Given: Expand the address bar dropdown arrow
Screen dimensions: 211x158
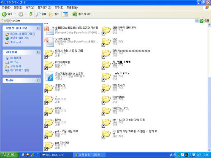Looking at the screenshot, I should pos(196,21).
